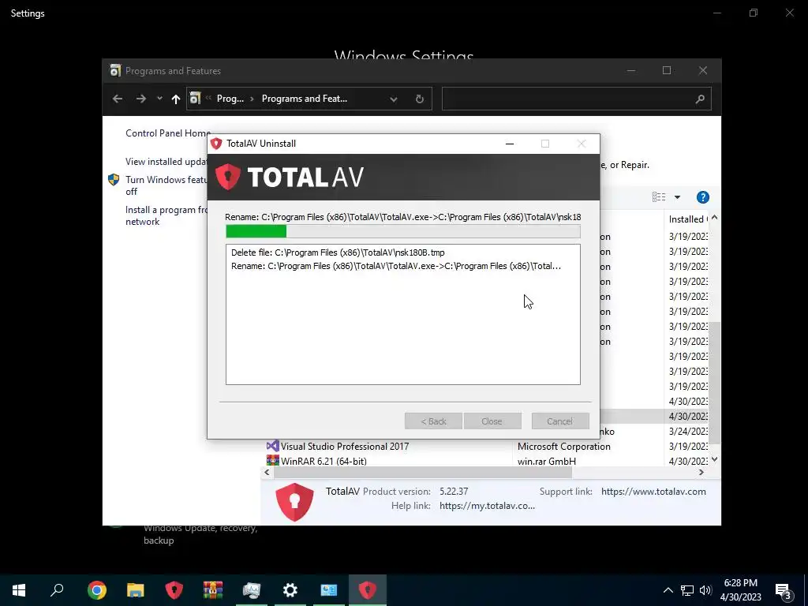Open the Settings gear taskbar icon
Screen dimensions: 808x606
290,590
